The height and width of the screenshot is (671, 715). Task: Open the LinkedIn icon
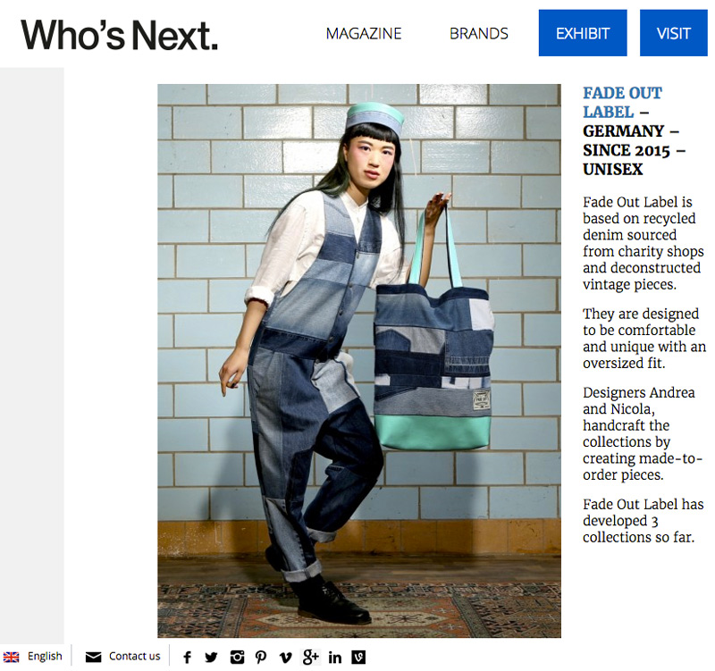coord(334,658)
